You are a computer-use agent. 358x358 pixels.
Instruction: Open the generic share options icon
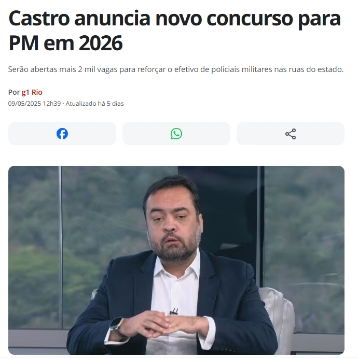291,134
